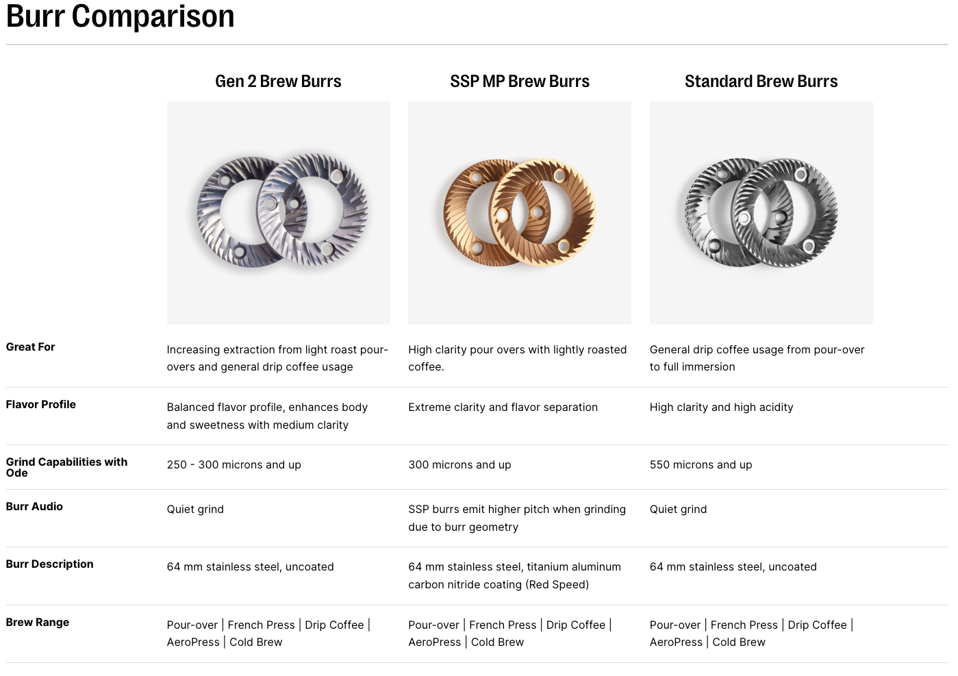
Task: Select the Great For row label
Action: [x=31, y=347]
